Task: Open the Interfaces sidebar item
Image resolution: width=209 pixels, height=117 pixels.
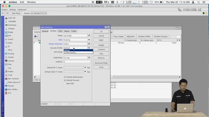Action: pos(12,25)
